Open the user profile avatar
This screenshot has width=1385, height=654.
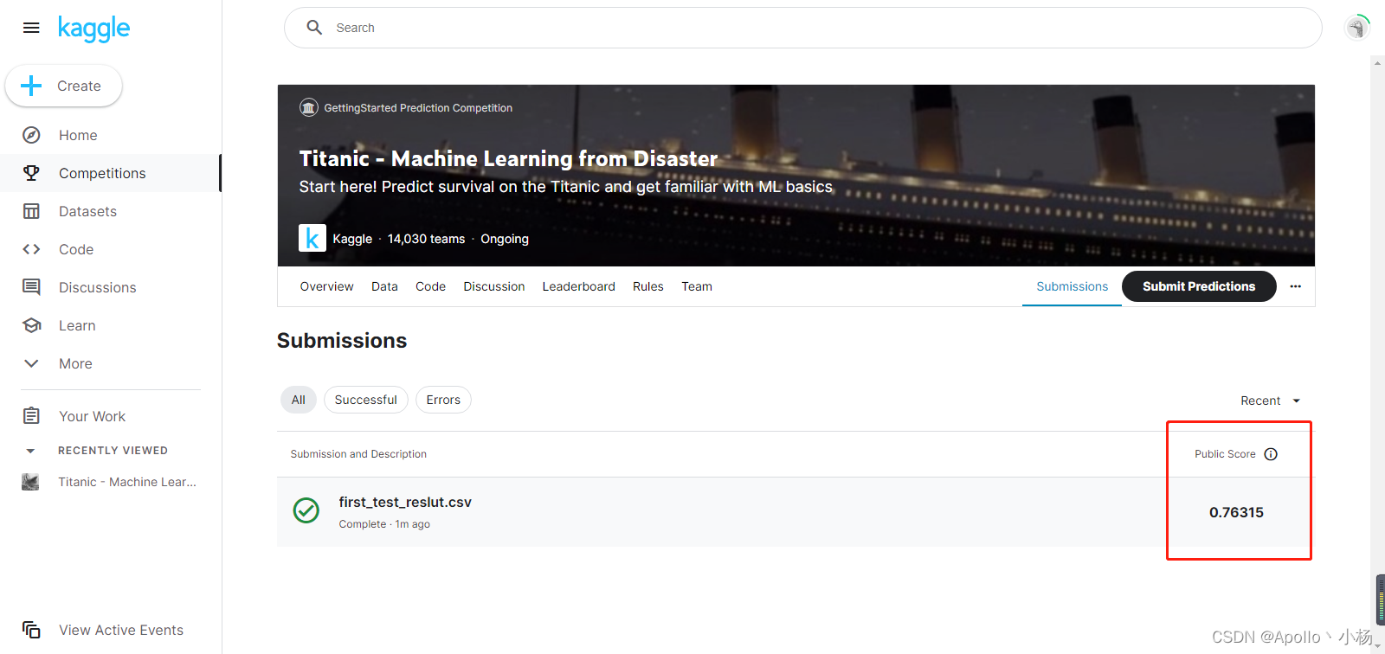point(1357,28)
